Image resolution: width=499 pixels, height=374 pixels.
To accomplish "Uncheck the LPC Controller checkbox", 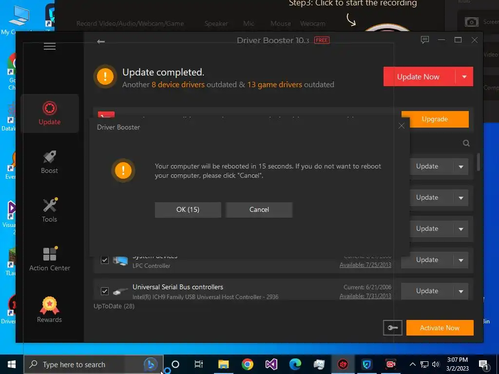I will (x=105, y=260).
